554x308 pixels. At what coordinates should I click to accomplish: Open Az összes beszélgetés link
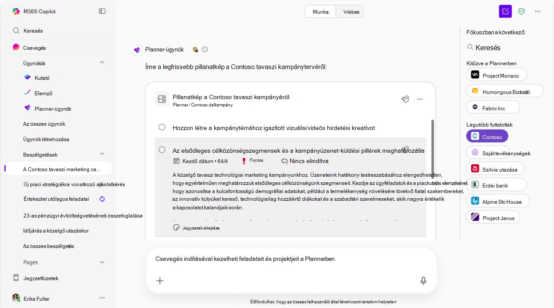(x=48, y=246)
